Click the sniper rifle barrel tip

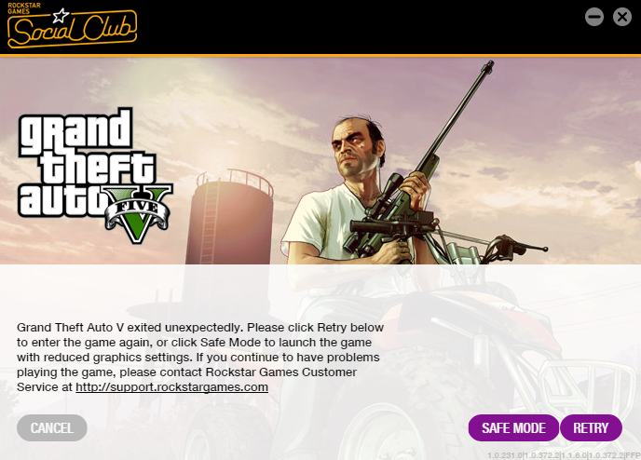[x=487, y=67]
